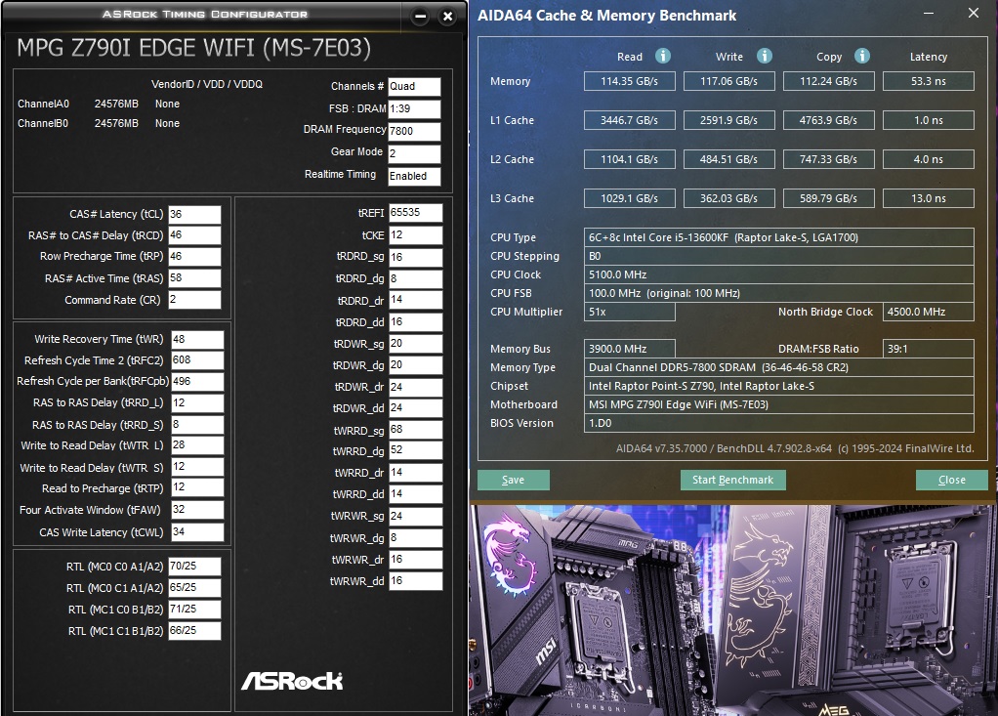
Task: Click the tWRWR_dd value field
Action: (415, 581)
